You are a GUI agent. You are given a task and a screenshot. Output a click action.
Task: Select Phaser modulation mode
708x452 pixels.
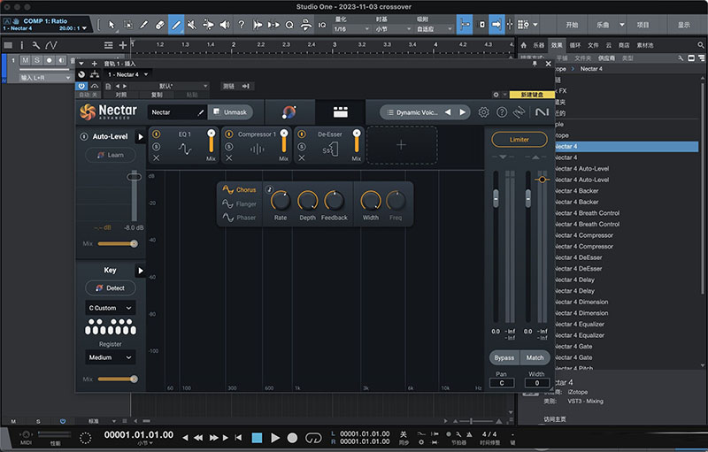pos(239,218)
